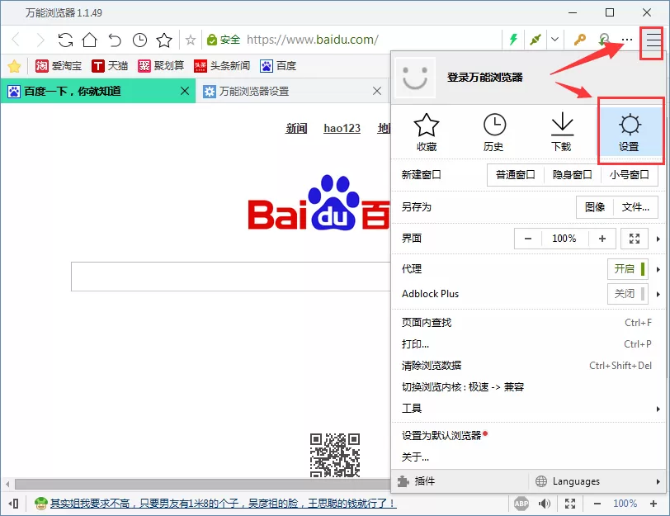This screenshot has width=670, height=516.
Task: Click the Baidu search input box
Action: [231, 277]
